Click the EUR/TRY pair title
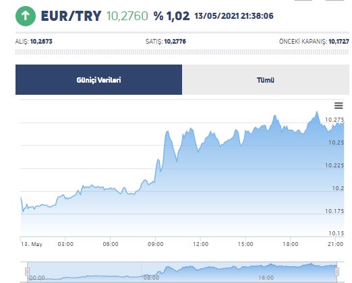Image resolution: width=352 pixels, height=283 pixels. pyautogui.click(x=71, y=16)
